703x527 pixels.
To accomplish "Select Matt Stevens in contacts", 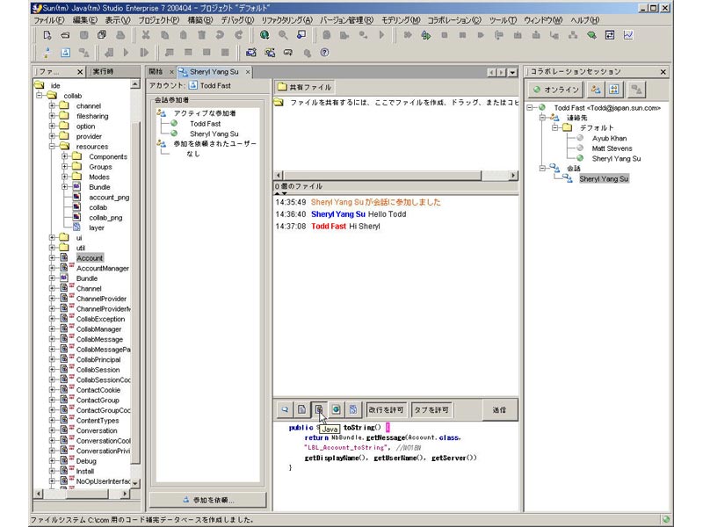I will (612, 148).
